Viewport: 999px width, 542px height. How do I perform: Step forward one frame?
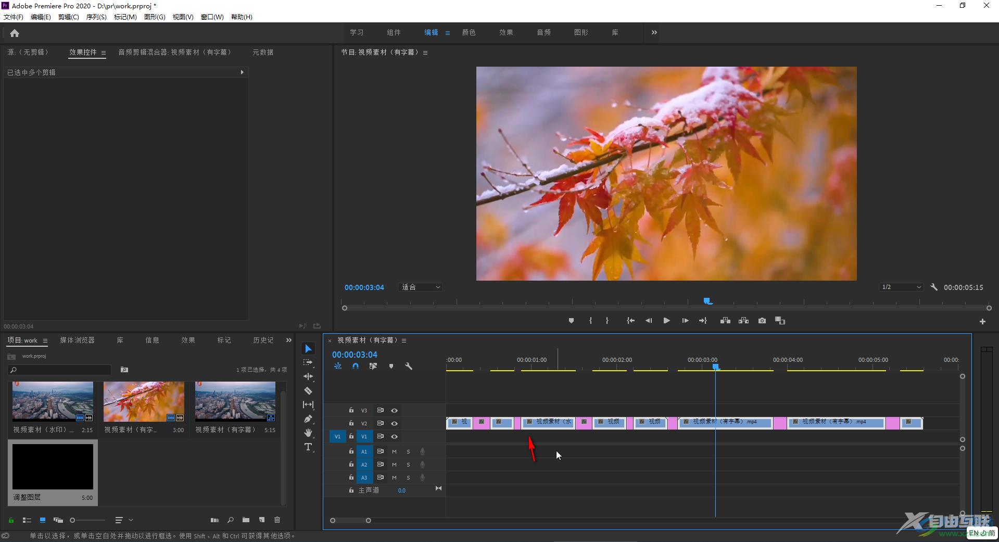click(685, 321)
